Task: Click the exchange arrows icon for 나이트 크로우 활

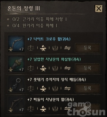Action: click(x=67, y=48)
